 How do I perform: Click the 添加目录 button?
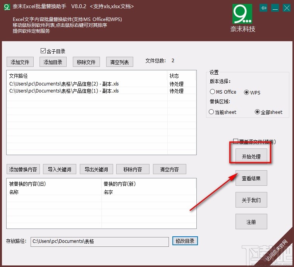(53, 62)
